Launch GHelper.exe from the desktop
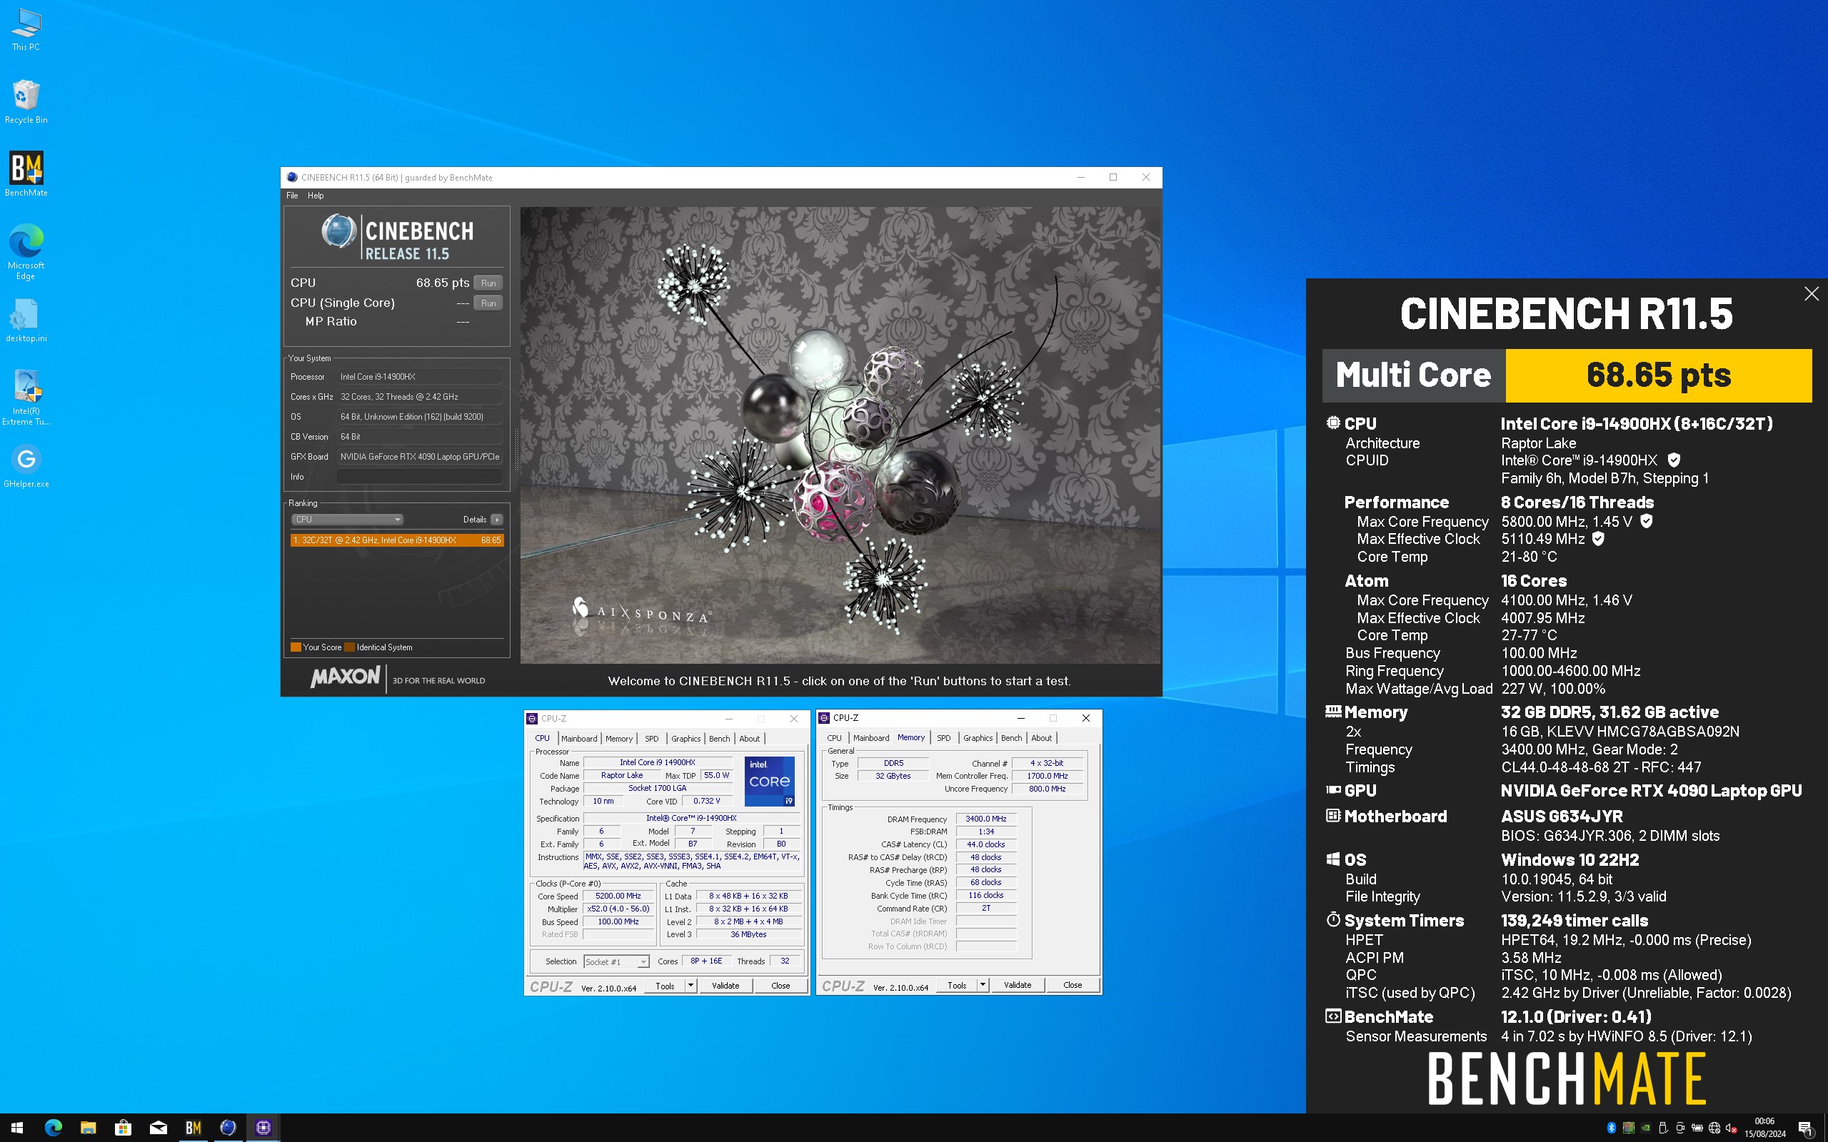The width and height of the screenshot is (1828, 1142). [26, 467]
